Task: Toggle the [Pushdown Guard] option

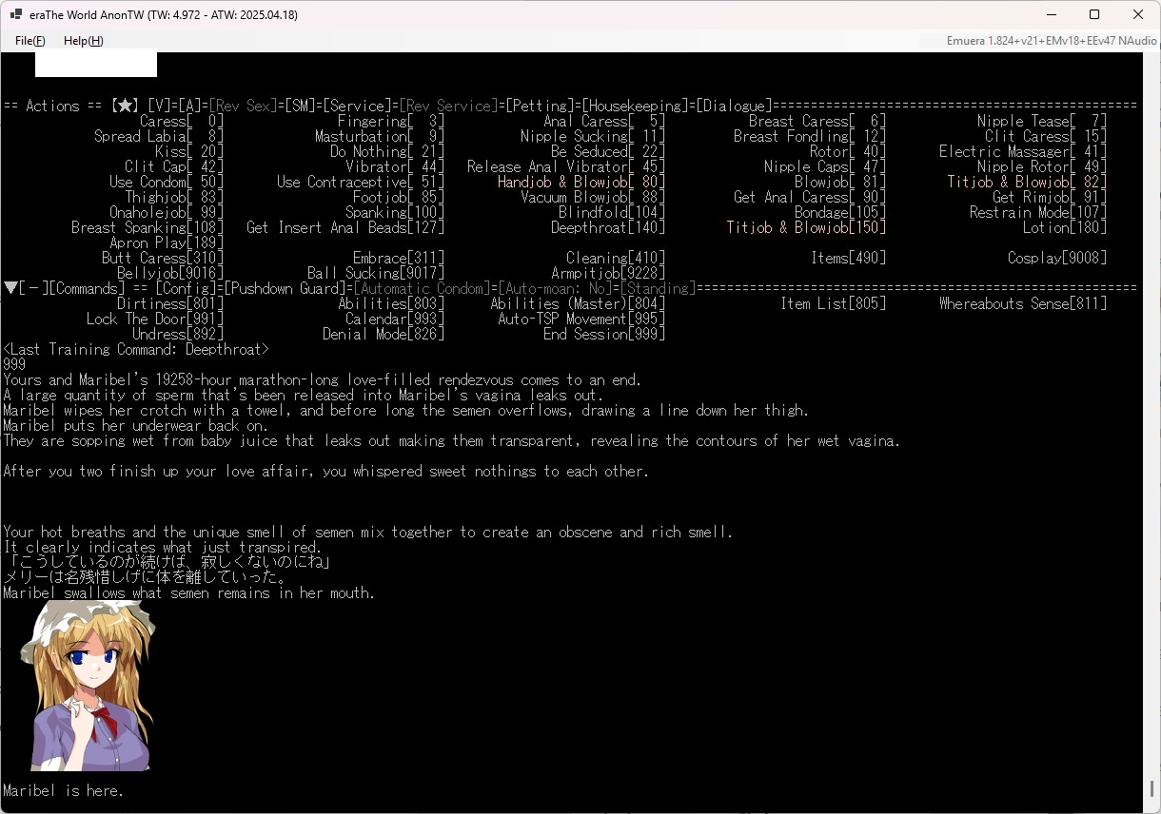Action: tap(285, 288)
